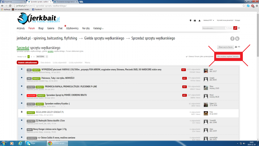The height and width of the screenshot is (146, 259).
Task: Open the 'REGULAMIN GIEŁDY JERKBAIT.PL' topic
Action: 50,112
